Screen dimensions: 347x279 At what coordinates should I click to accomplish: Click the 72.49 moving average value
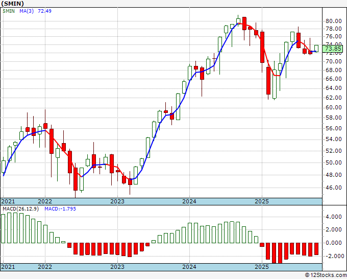tap(44, 11)
